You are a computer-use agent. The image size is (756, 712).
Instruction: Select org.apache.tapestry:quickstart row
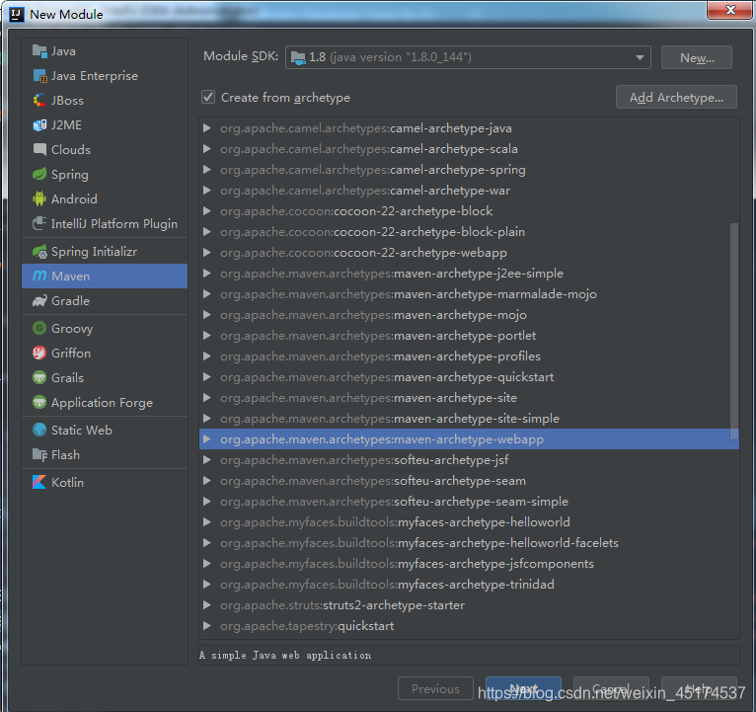pyautogui.click(x=469, y=626)
